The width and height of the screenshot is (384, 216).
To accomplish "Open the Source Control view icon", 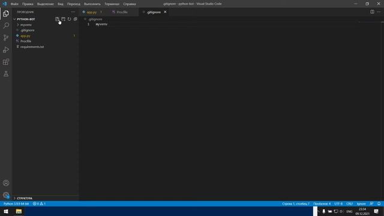I will (x=6, y=37).
